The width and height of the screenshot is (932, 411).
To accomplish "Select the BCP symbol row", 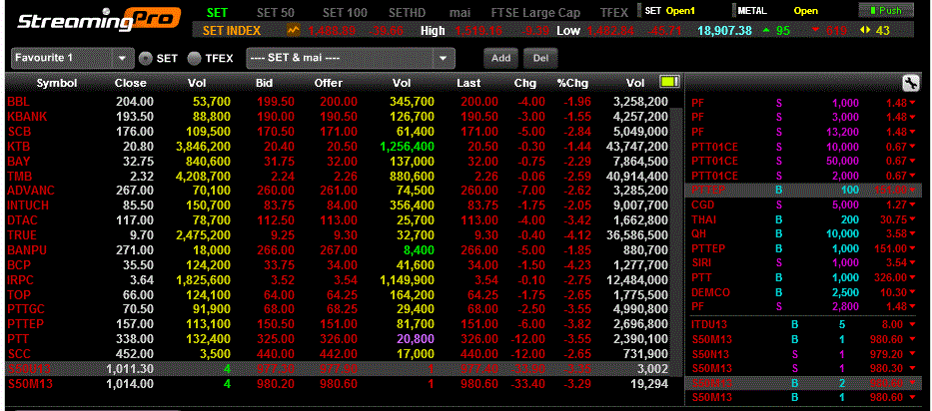I will (338, 265).
